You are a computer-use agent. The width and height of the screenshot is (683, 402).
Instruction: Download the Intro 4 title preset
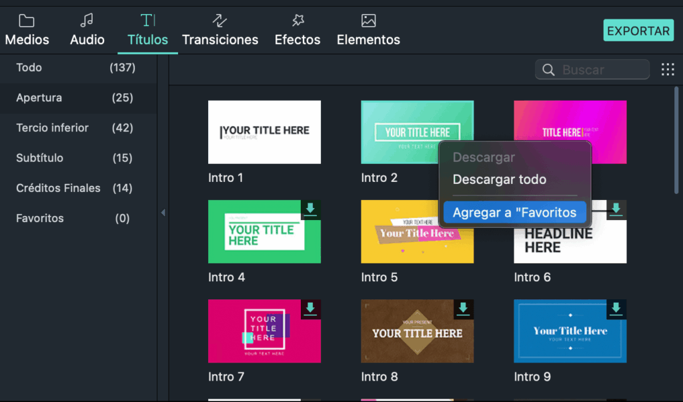coord(310,209)
